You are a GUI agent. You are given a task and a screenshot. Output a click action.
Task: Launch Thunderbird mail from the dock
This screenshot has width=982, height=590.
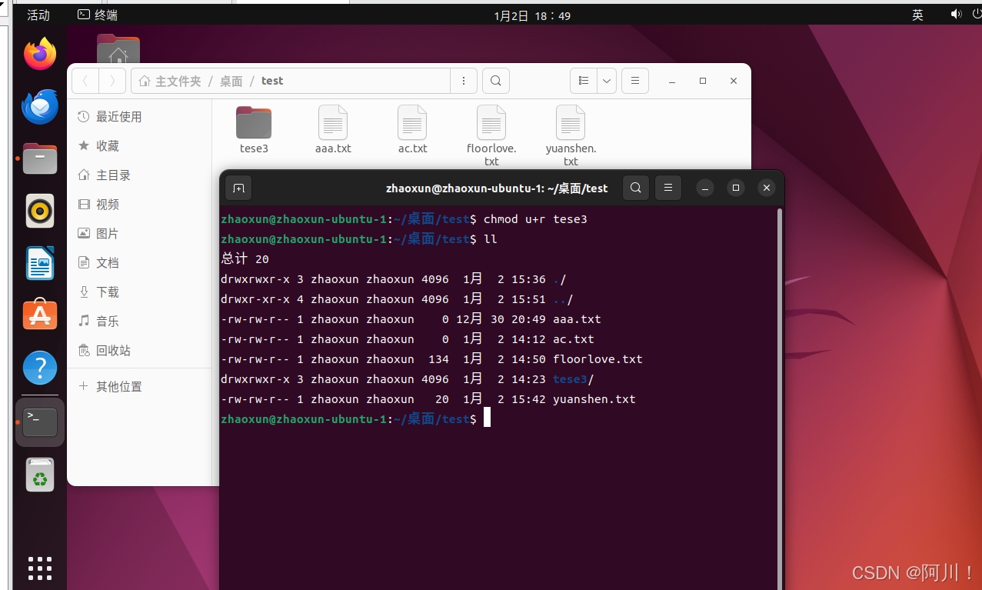point(40,106)
